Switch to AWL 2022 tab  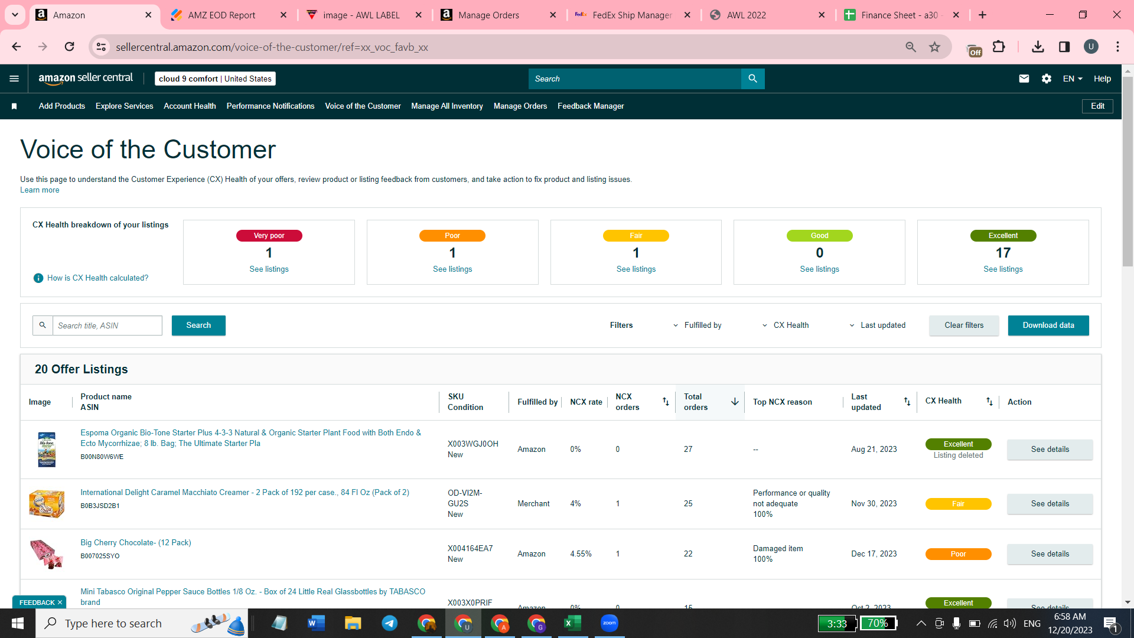746,15
